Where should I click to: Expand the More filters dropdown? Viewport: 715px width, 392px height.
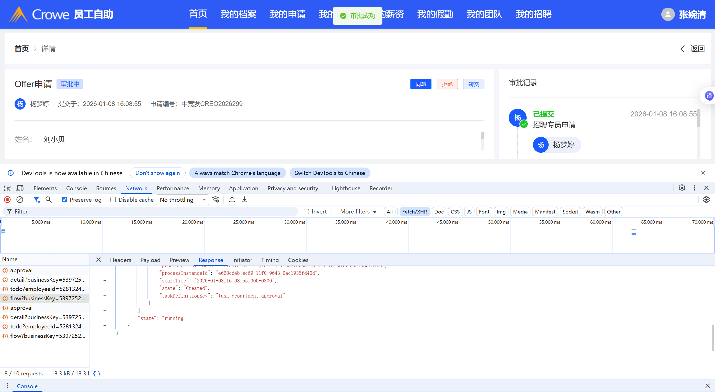(x=358, y=211)
